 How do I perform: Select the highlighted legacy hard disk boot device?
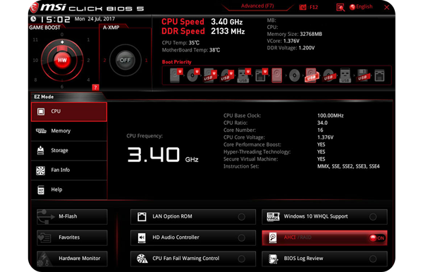click(x=277, y=75)
